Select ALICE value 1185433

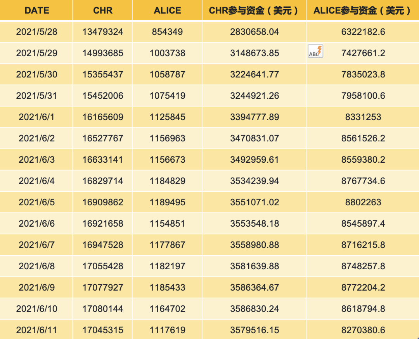click(x=167, y=287)
